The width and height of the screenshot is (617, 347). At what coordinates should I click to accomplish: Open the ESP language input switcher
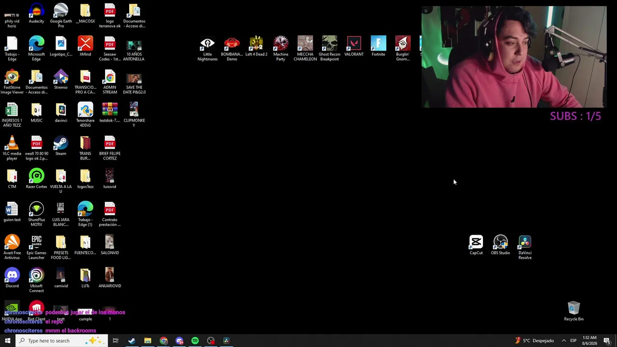pos(573,341)
